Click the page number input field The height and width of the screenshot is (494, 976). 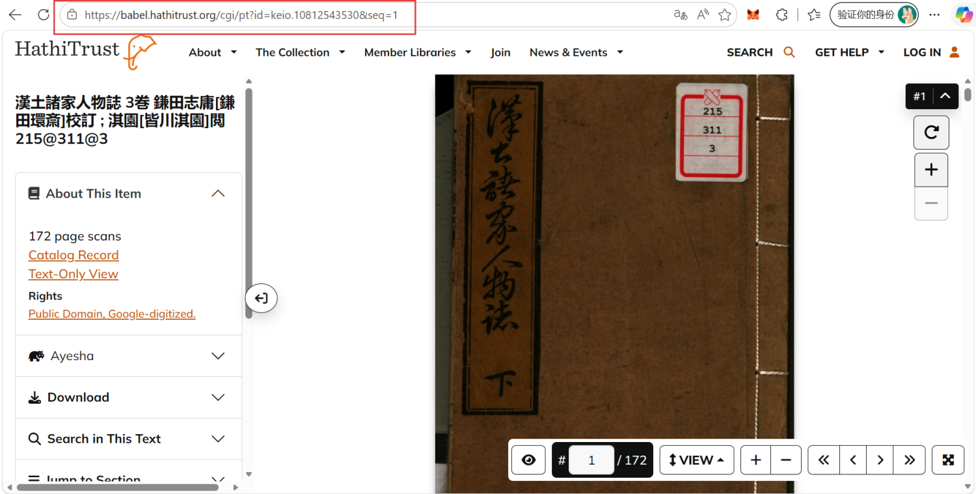click(x=591, y=460)
